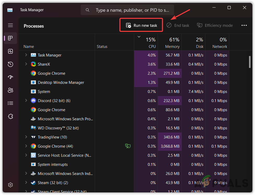Open the Services page icon

coord(10,116)
